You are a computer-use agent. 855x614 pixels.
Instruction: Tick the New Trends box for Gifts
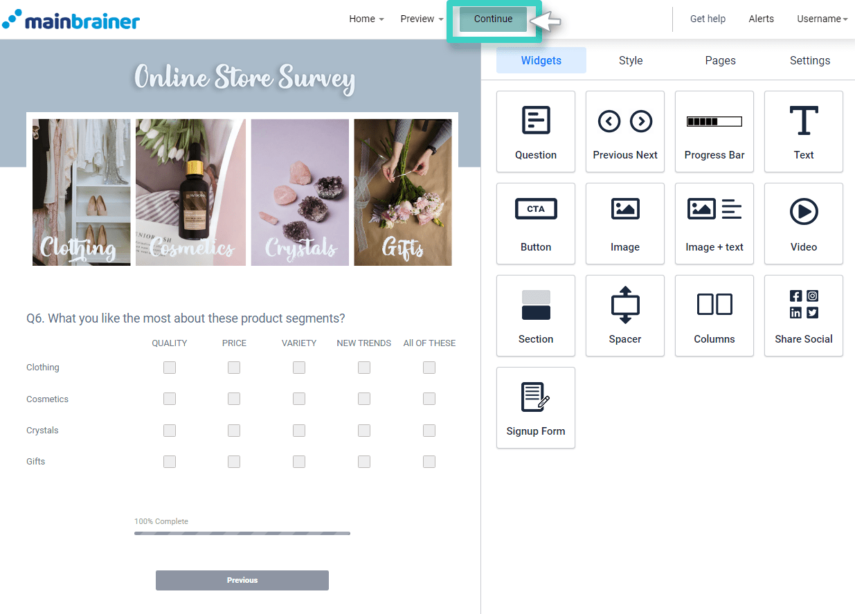(x=364, y=462)
